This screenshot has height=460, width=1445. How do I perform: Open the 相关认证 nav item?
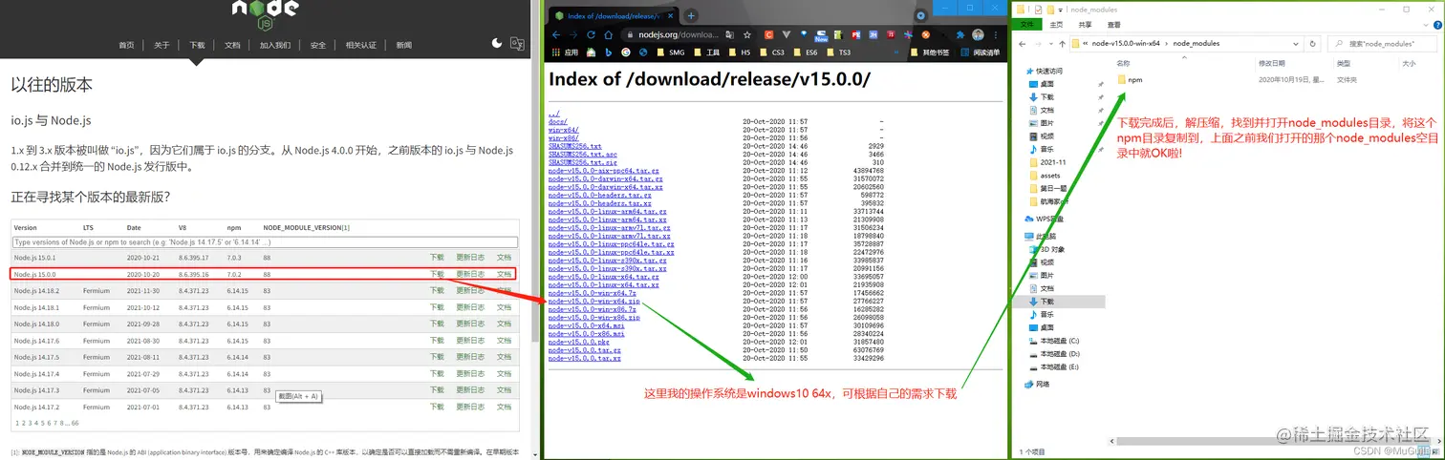click(361, 45)
